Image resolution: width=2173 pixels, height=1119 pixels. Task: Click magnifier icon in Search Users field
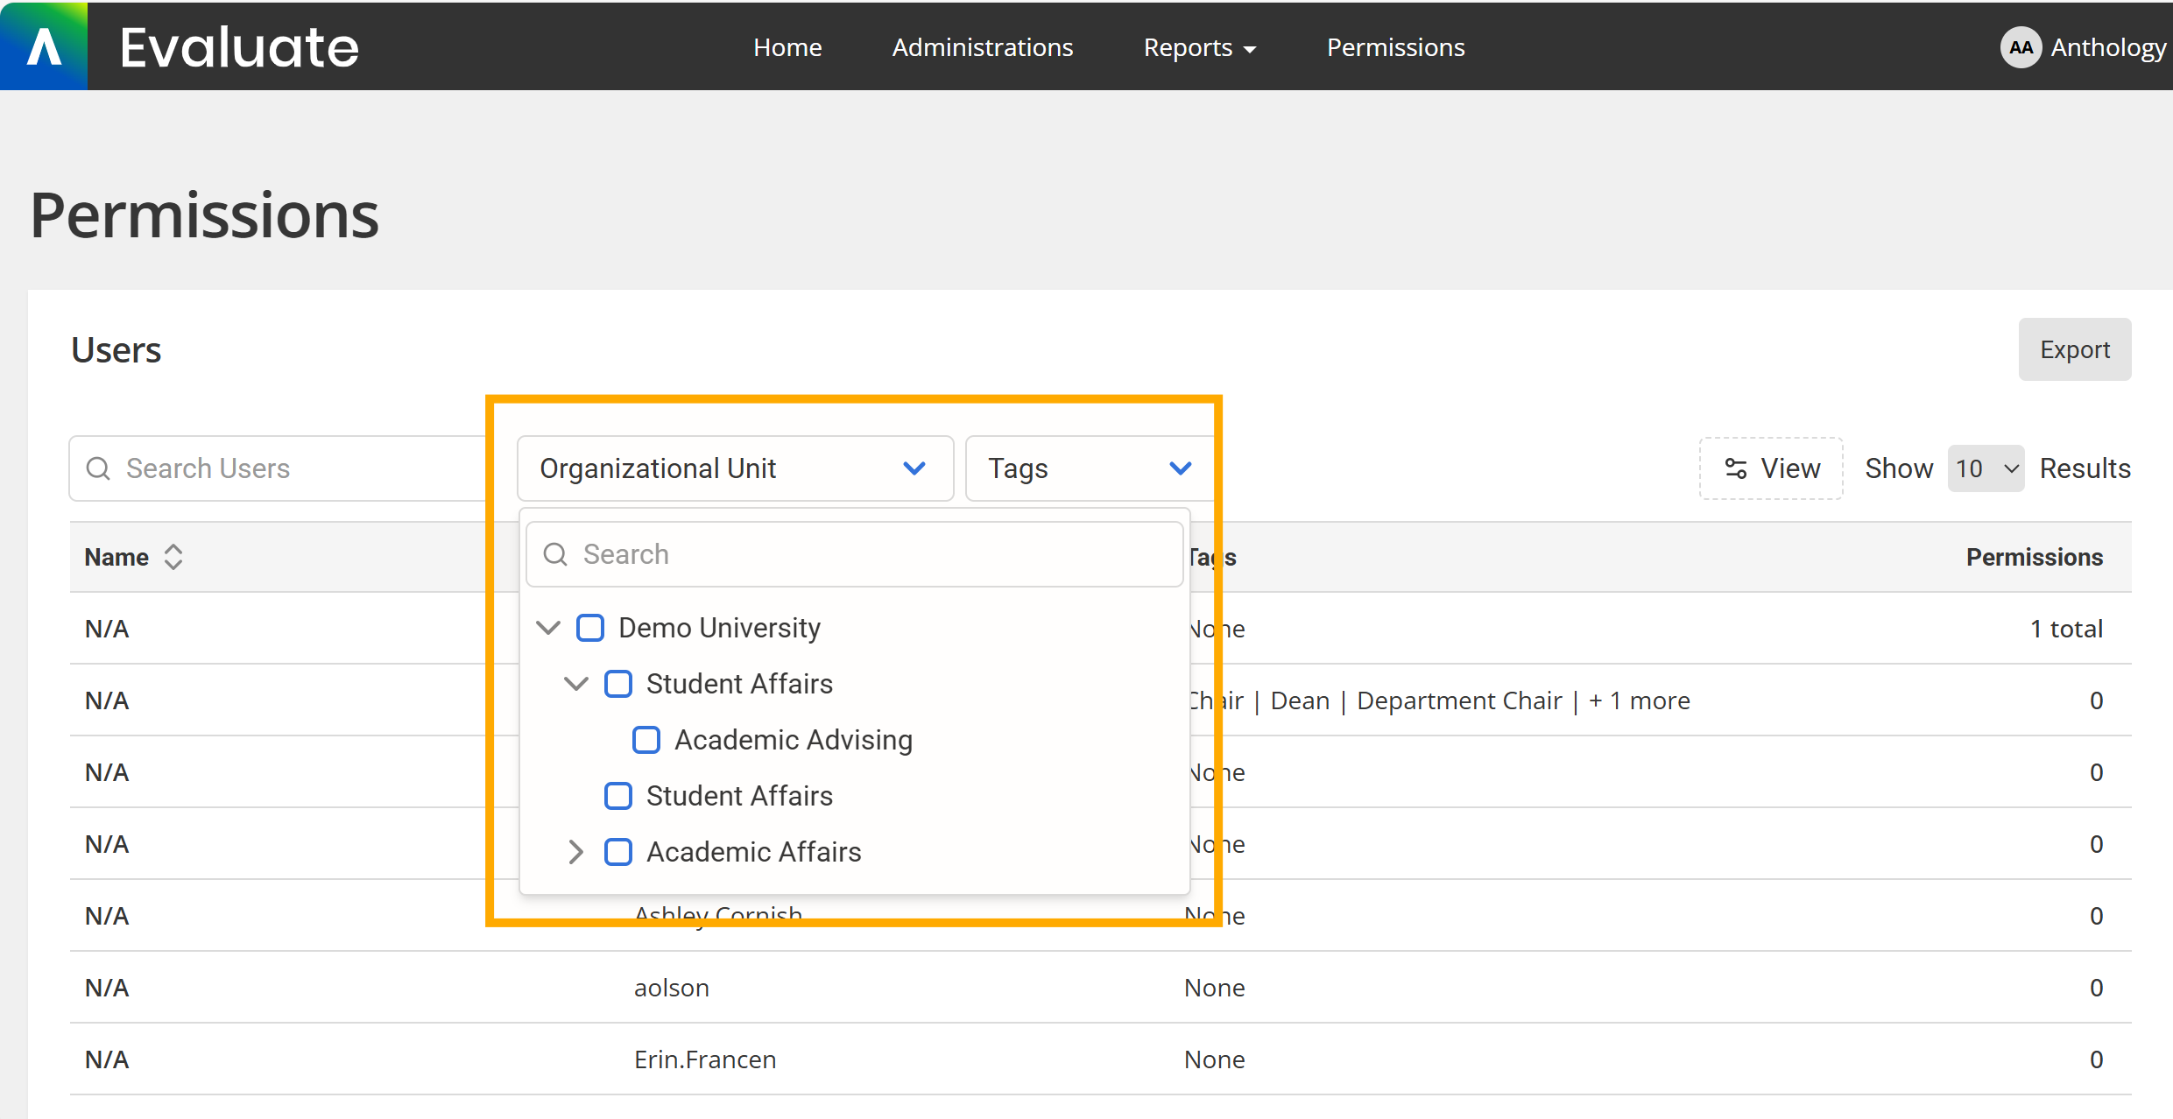point(98,468)
